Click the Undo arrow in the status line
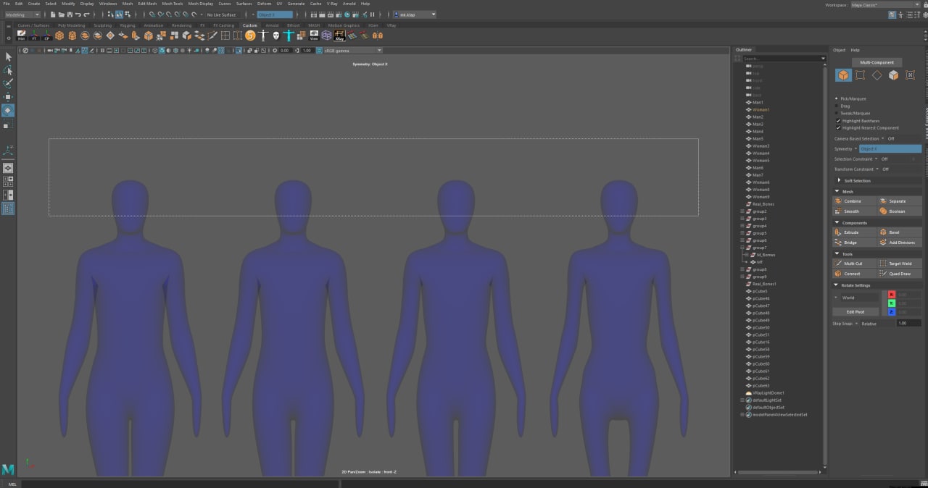 coord(78,14)
